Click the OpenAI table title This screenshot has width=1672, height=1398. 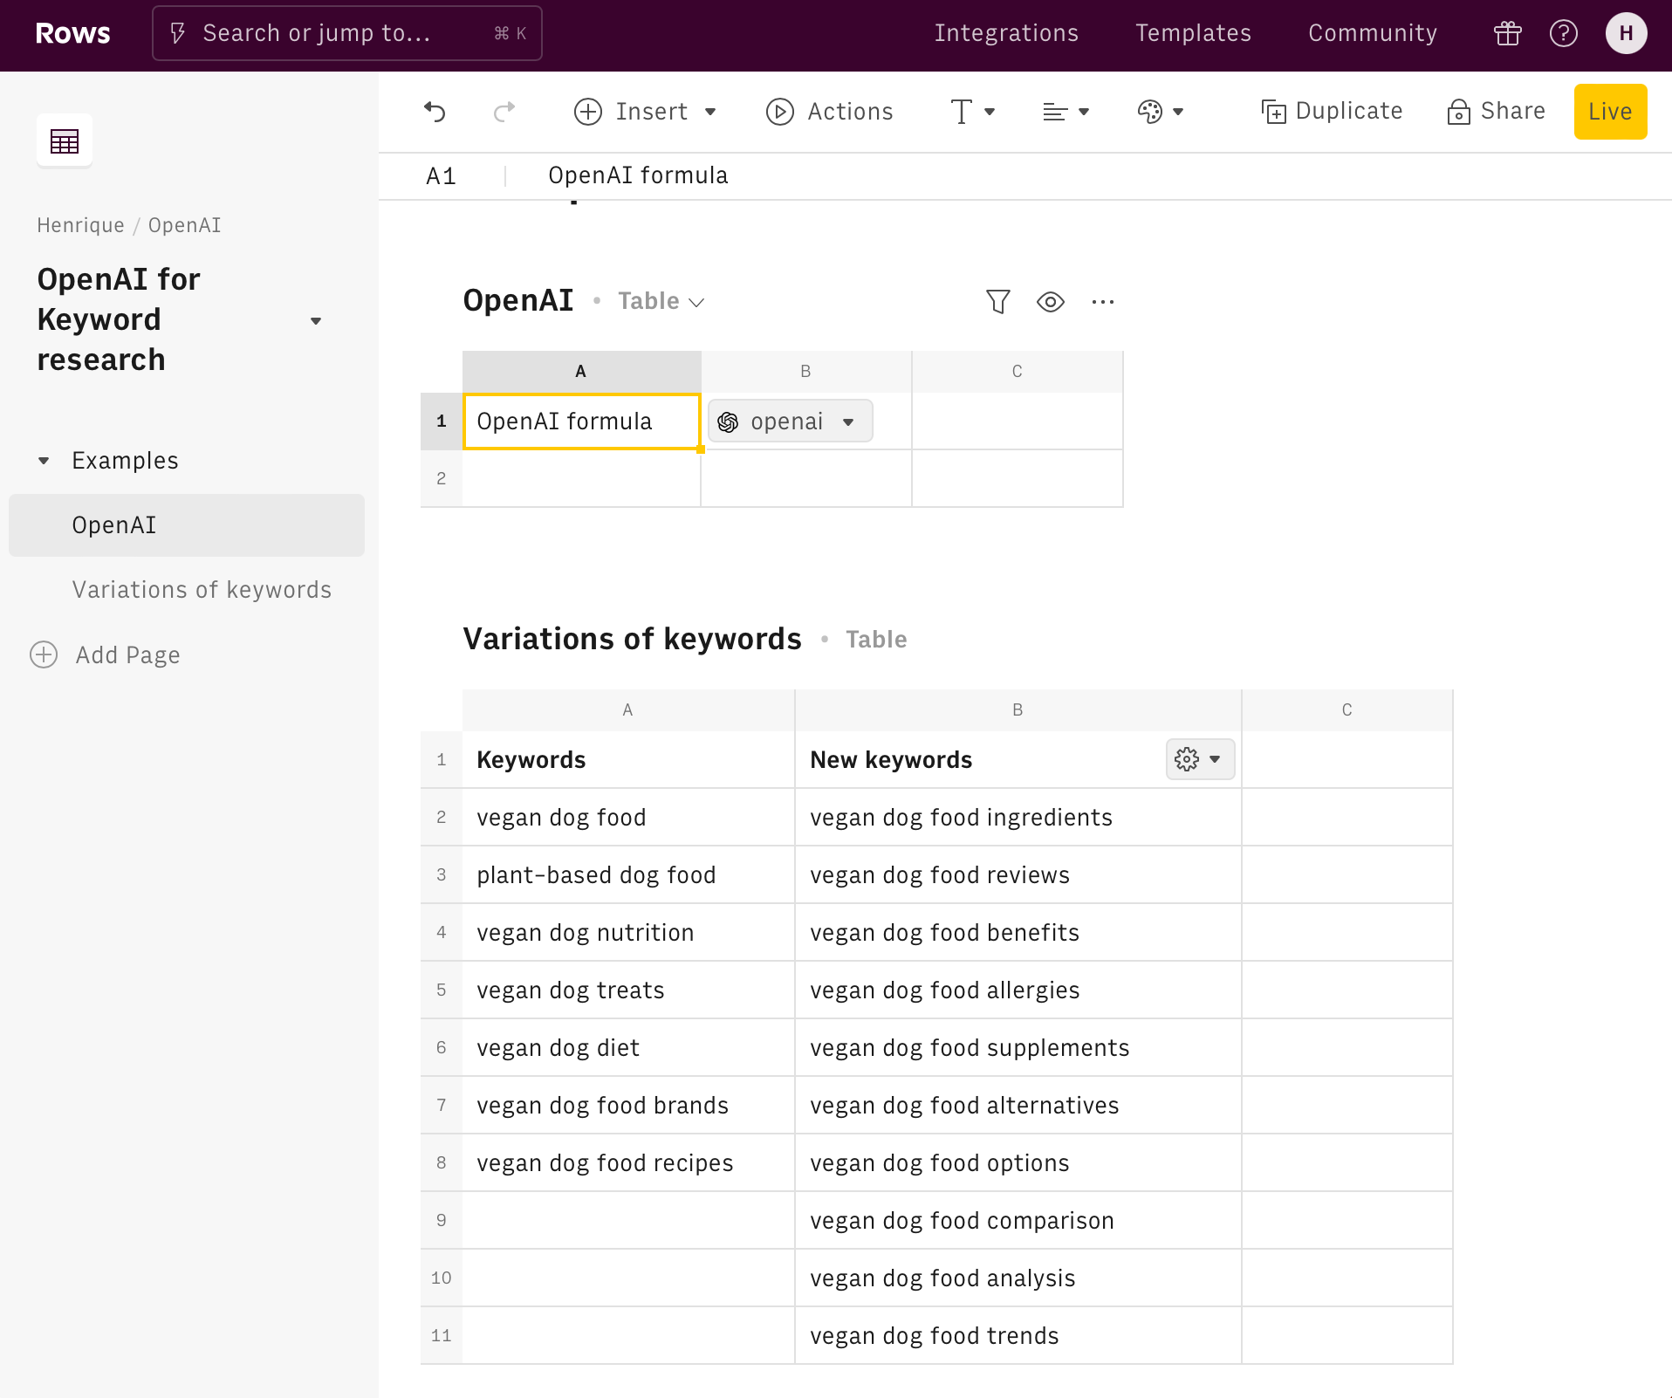pos(518,300)
